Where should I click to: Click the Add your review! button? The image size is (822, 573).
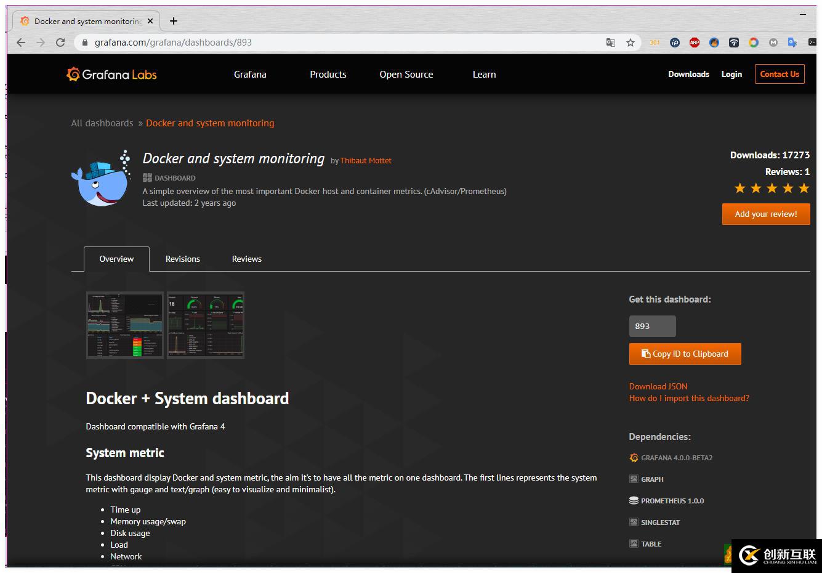click(x=766, y=214)
